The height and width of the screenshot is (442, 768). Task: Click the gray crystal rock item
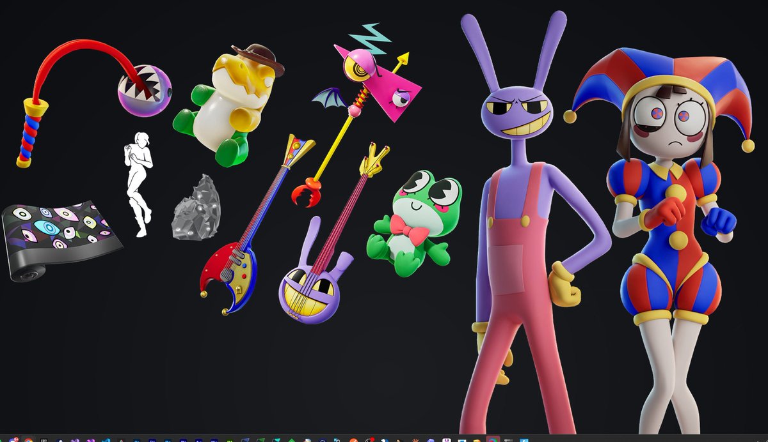196,208
